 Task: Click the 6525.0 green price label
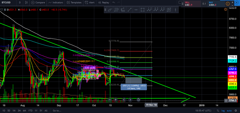click(232, 88)
